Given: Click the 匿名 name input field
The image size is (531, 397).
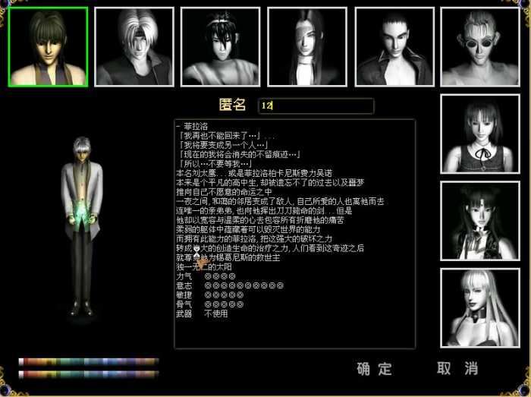Looking at the screenshot, I should coord(316,106).
